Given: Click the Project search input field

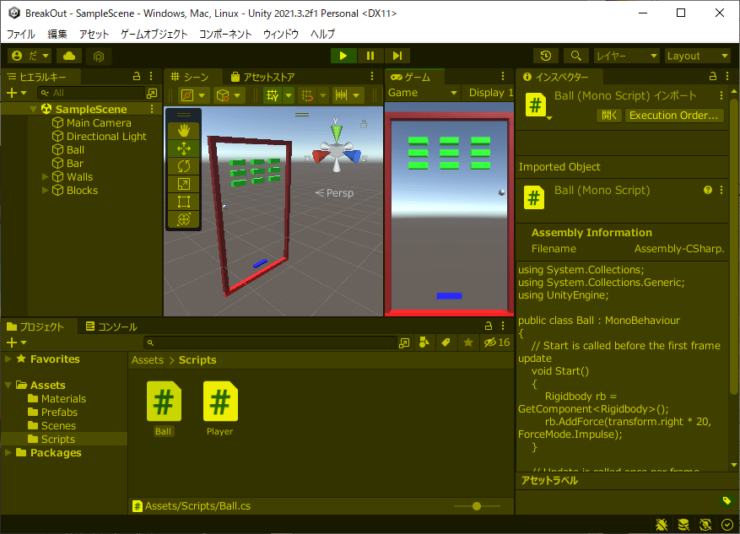Looking at the screenshot, I should 269,343.
